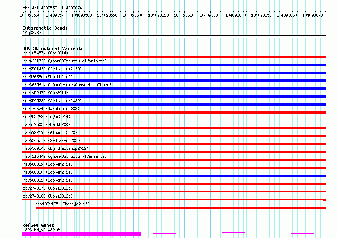The width and height of the screenshot is (337, 238).
Task: Select the nsv952262 (Dogan2014) label
Action: pos(47,117)
